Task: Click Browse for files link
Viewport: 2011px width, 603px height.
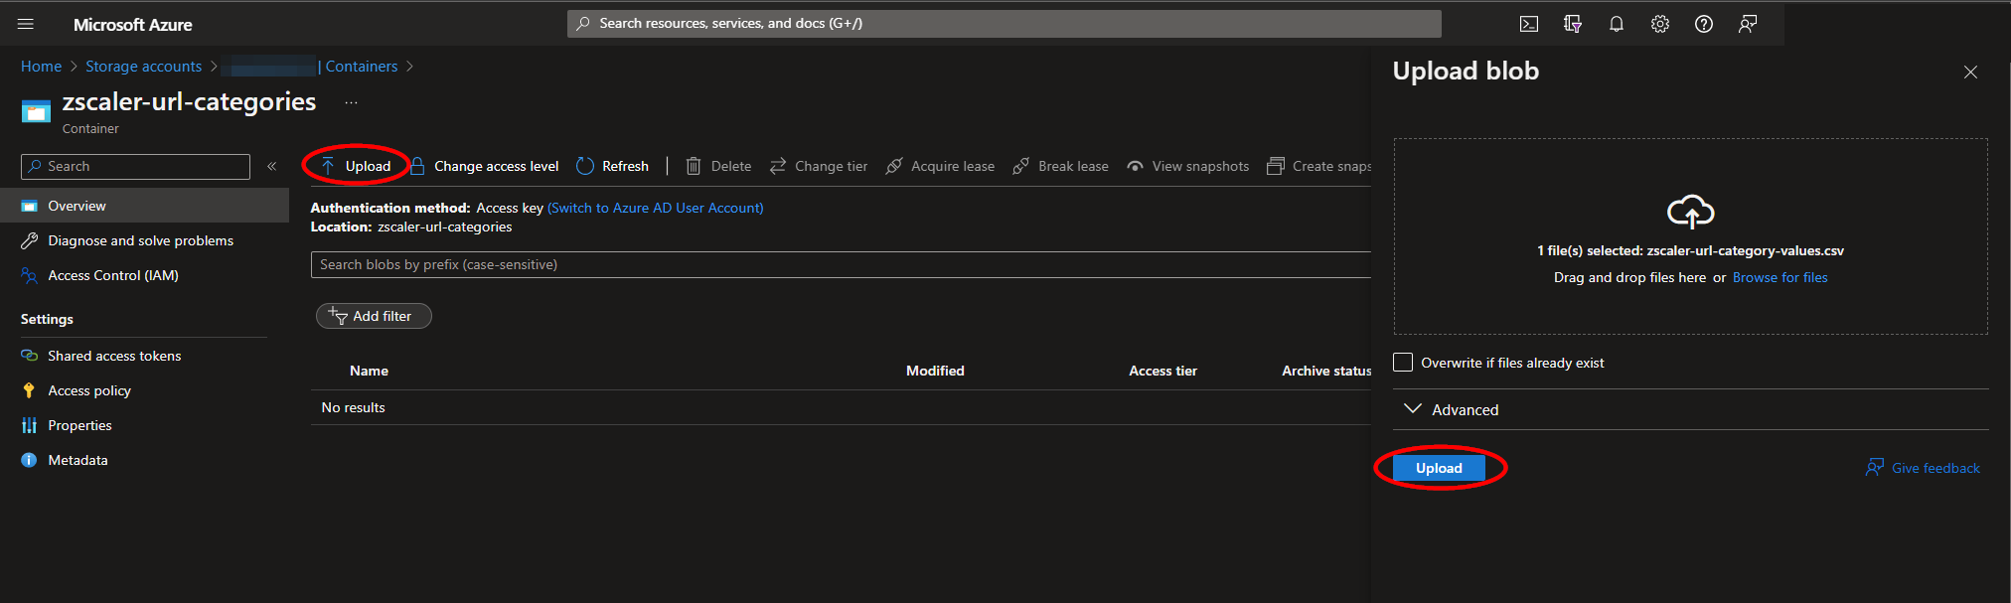Action: coord(1779,277)
